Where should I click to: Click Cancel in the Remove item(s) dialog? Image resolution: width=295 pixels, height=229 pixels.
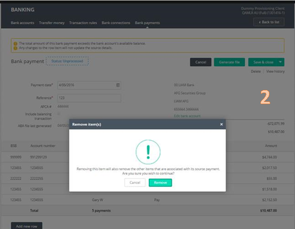pyautogui.click(x=135, y=183)
